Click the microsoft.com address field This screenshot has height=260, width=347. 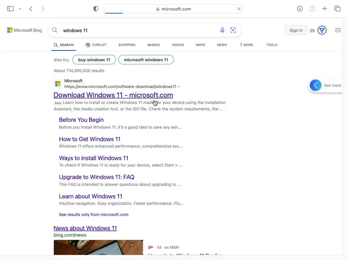pyautogui.click(x=173, y=9)
